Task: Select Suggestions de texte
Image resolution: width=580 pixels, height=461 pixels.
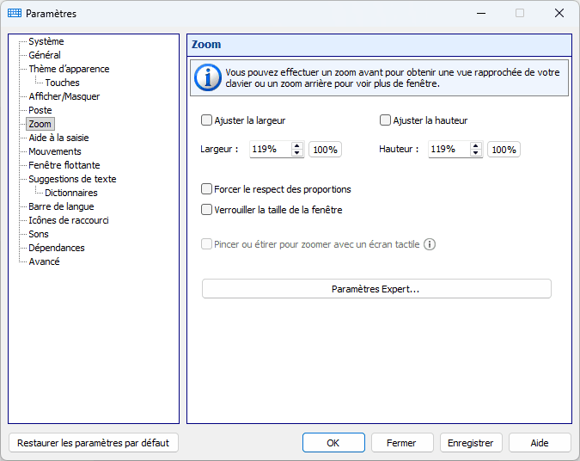Action: (x=72, y=179)
